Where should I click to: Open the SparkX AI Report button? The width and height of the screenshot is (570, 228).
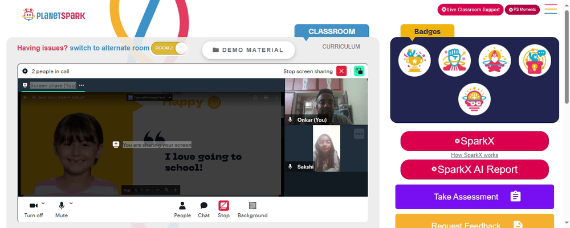(x=474, y=169)
